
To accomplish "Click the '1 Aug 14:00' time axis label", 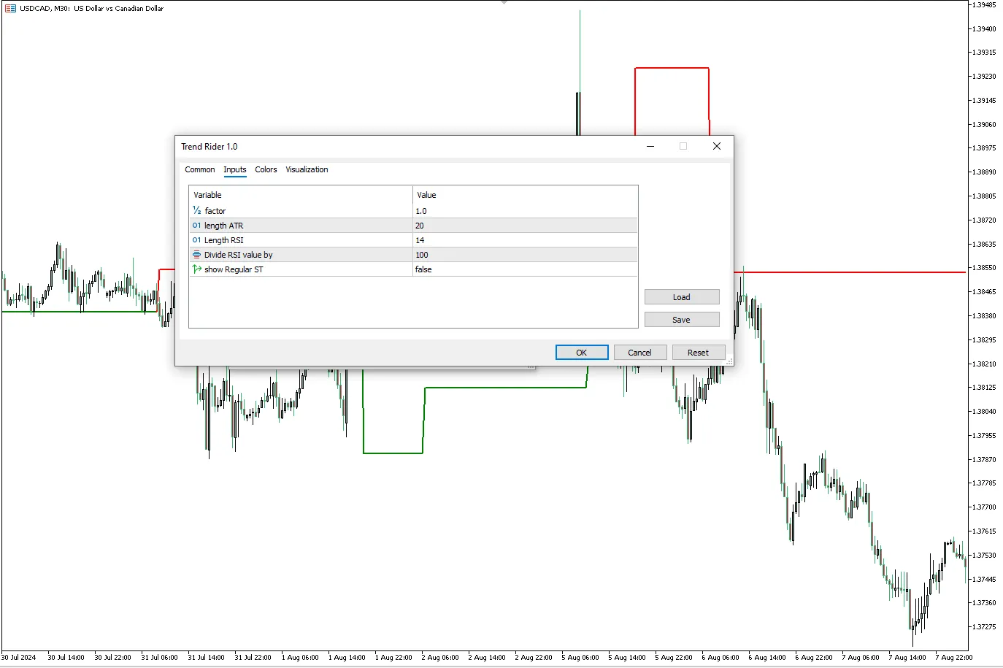I will point(347,658).
